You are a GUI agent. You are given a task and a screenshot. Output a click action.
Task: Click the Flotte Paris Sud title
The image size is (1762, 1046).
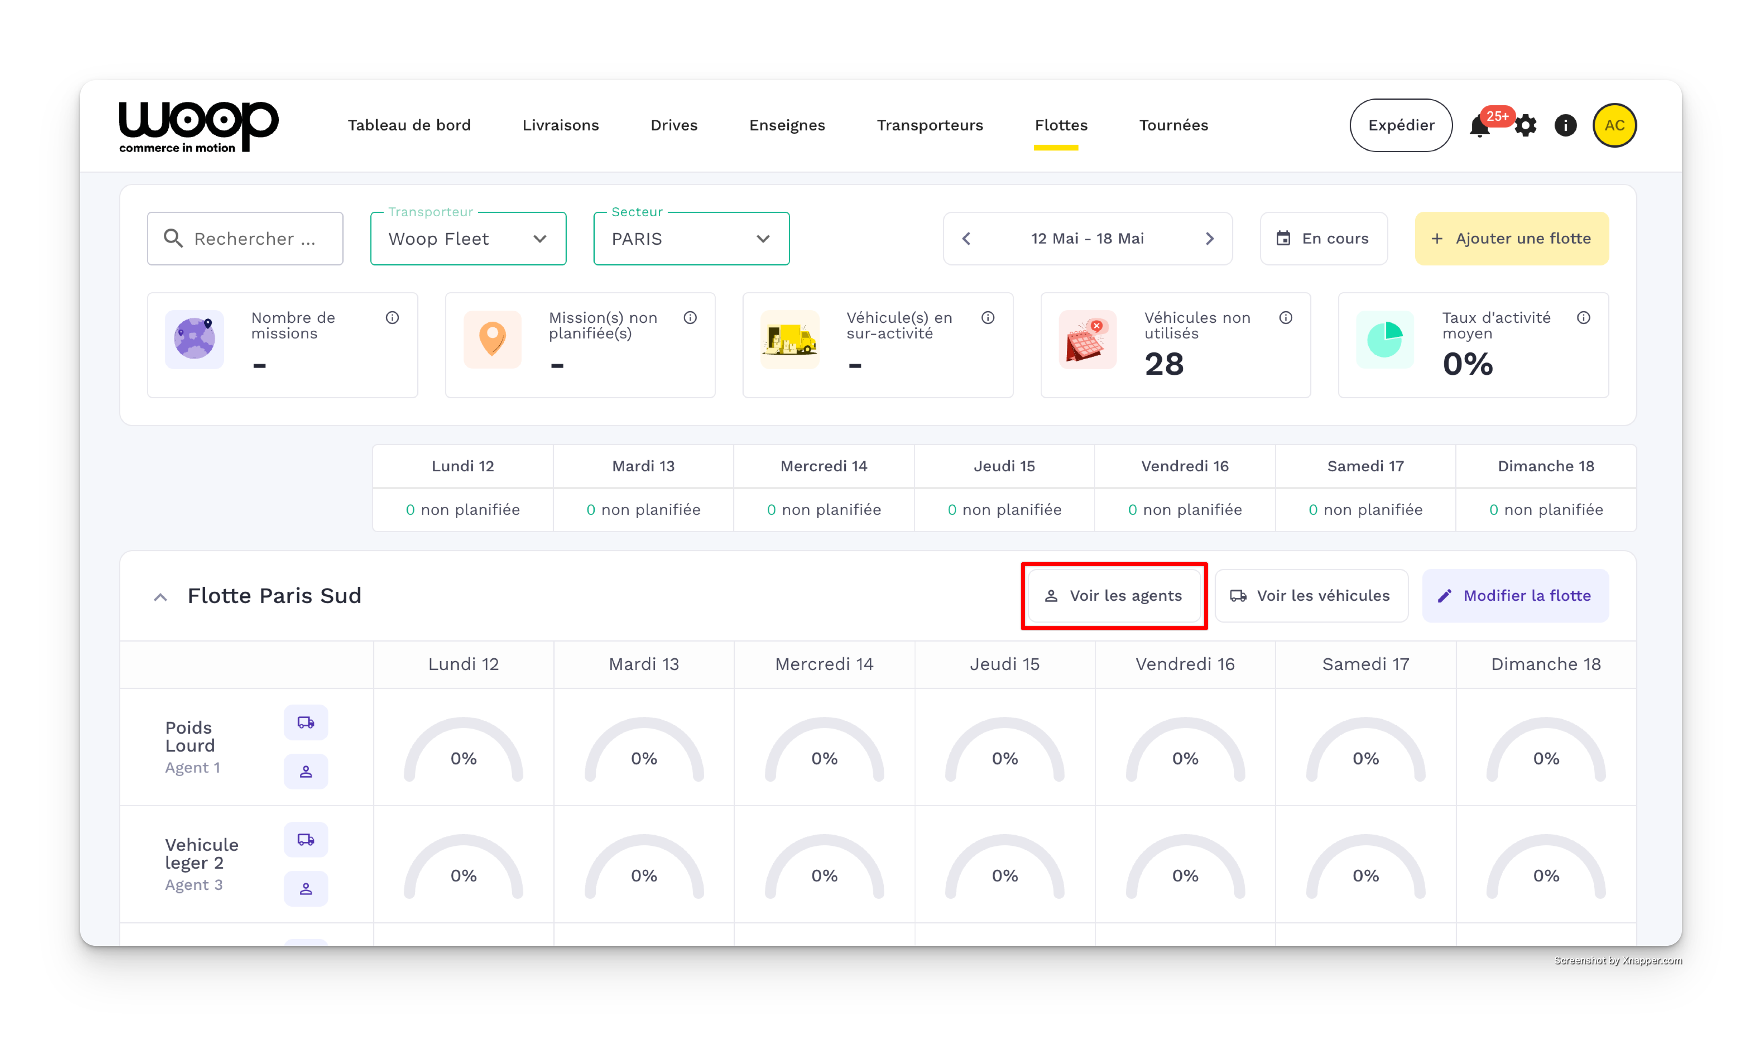(x=274, y=596)
